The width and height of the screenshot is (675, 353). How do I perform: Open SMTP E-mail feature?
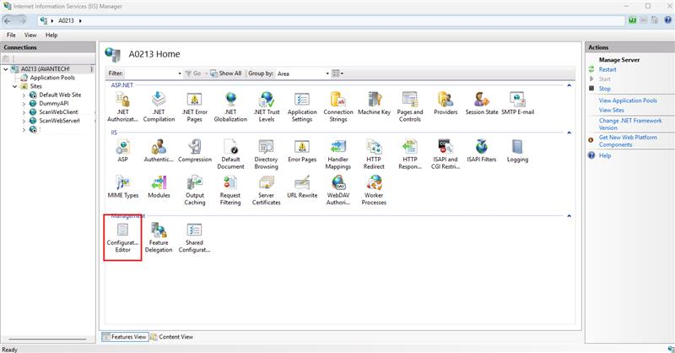click(517, 104)
